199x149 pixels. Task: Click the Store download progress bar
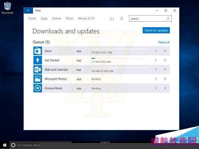pyautogui.click(x=120, y=49)
